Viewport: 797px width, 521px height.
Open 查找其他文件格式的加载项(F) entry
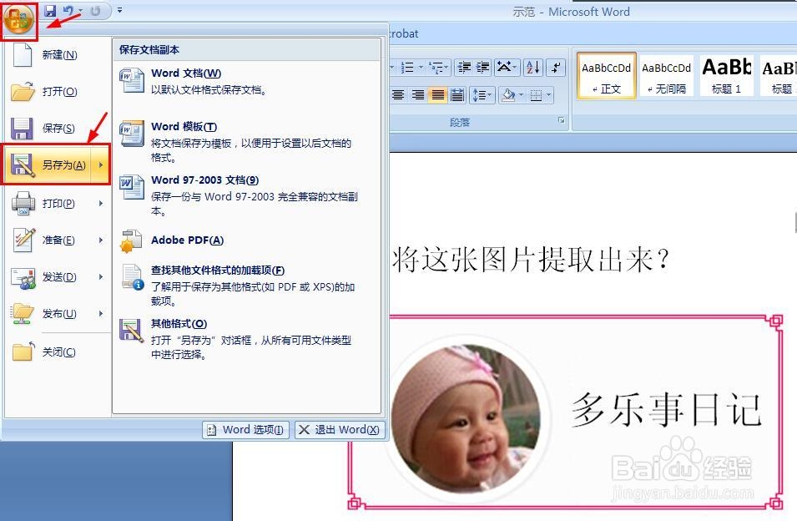click(x=247, y=286)
